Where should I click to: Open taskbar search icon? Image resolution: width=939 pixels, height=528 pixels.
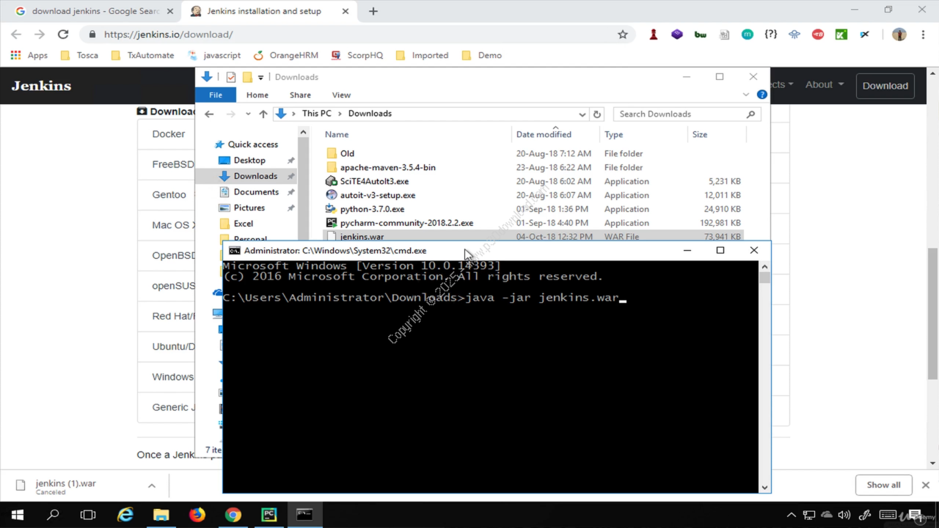(x=53, y=515)
